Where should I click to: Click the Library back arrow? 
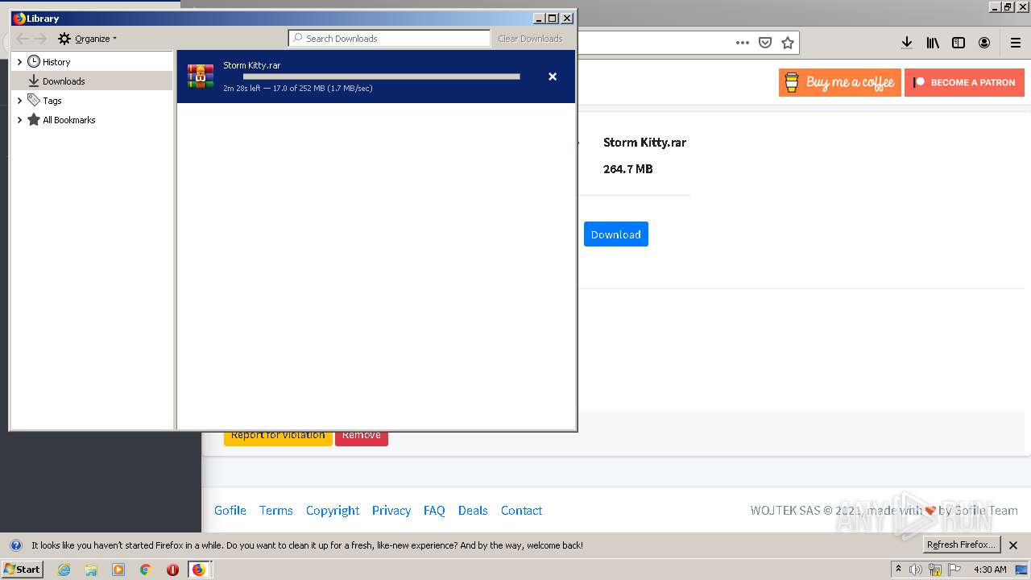[x=23, y=39]
